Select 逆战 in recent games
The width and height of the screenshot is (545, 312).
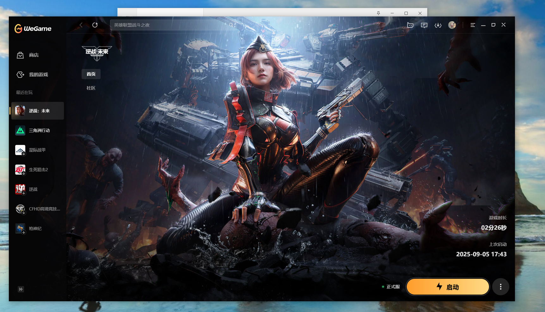pos(38,189)
